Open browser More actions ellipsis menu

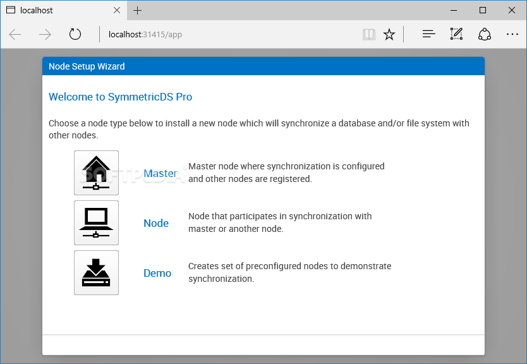[x=512, y=34]
